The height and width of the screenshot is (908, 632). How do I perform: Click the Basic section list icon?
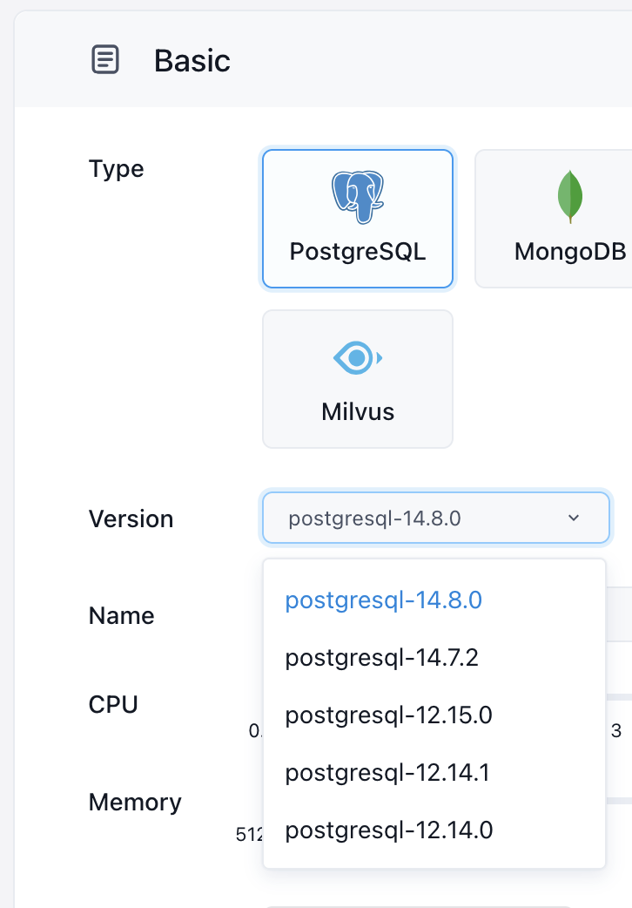[x=105, y=60]
